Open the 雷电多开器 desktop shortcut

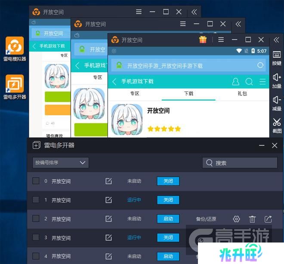pyautogui.click(x=15, y=87)
